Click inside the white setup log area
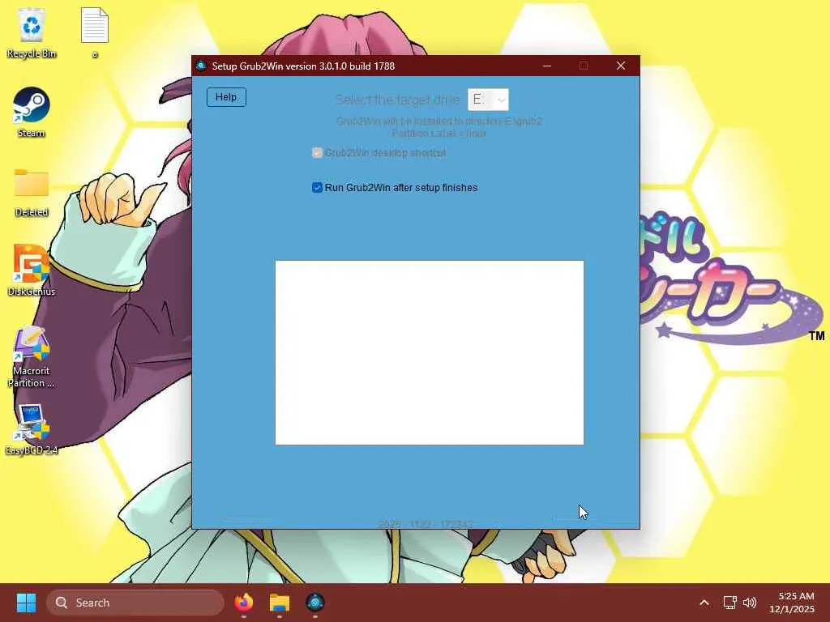Viewport: 830px width, 622px height. (x=430, y=352)
